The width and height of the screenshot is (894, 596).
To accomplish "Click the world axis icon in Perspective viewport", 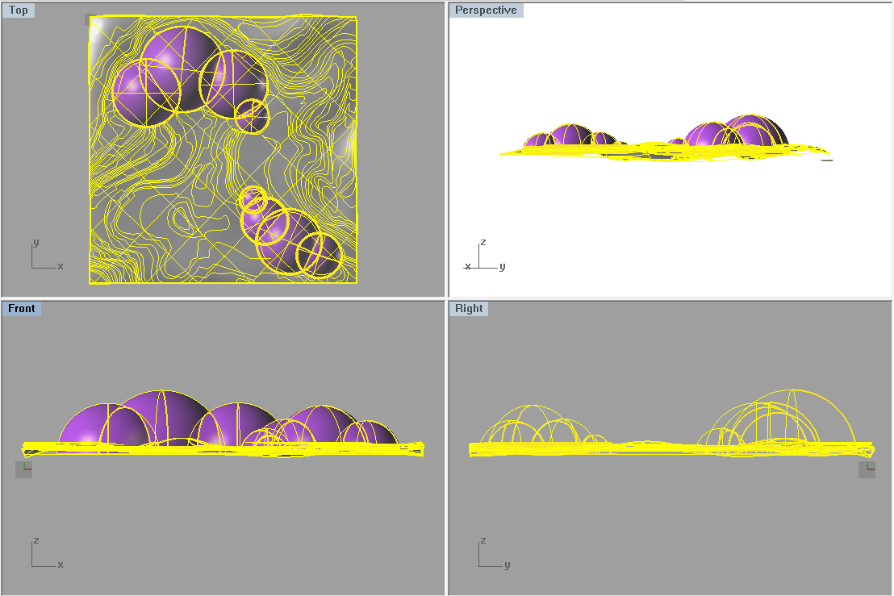I will coord(483,257).
